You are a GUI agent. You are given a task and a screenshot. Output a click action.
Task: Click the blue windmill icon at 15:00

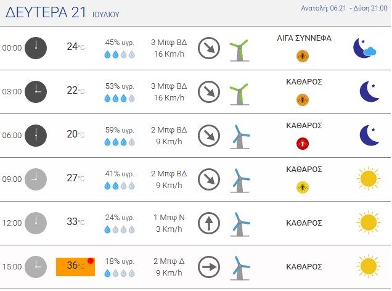click(240, 268)
